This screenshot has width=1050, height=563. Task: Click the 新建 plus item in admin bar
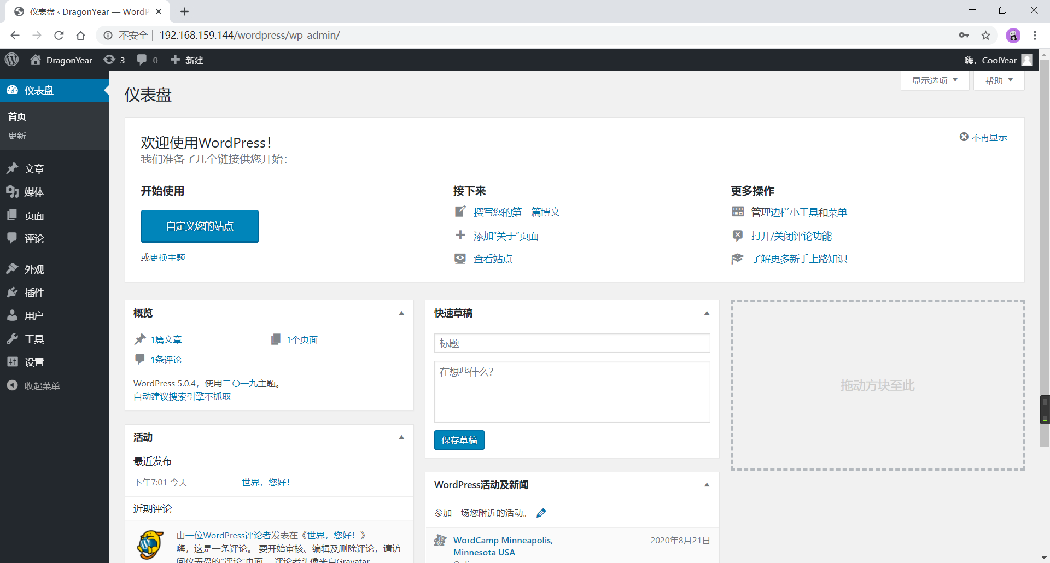pos(186,60)
